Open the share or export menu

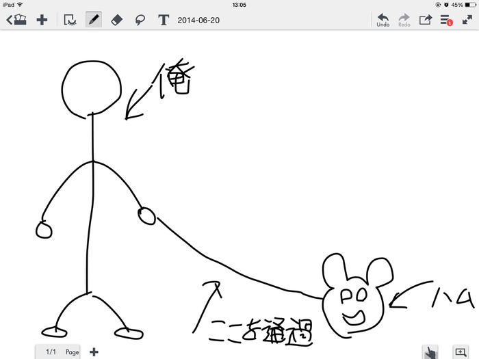426,20
